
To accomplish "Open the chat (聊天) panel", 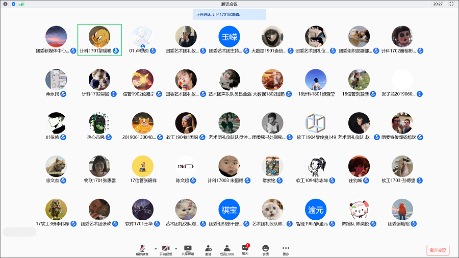I will (x=245, y=248).
